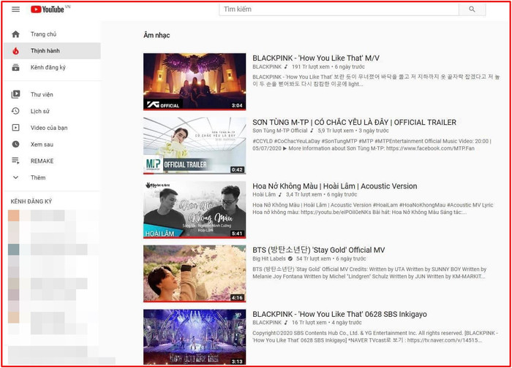Click verified badge beside Big Hit Labels
Screen dimensions: 512x368
290,258
